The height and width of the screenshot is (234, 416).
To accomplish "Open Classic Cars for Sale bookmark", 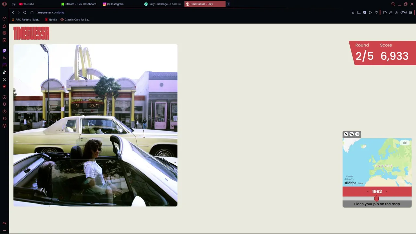I will (75, 19).
